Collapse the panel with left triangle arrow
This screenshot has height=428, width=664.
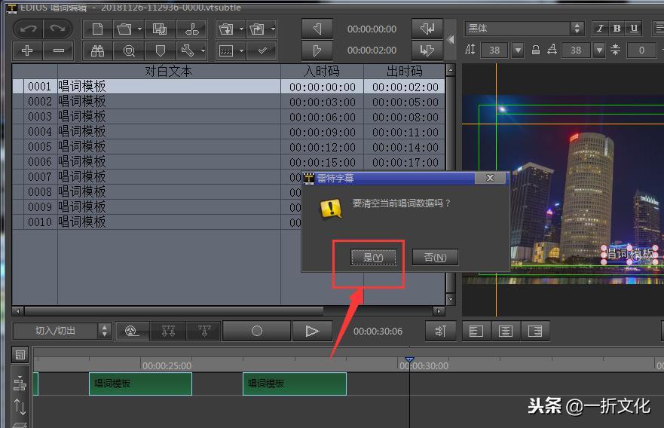click(x=451, y=40)
